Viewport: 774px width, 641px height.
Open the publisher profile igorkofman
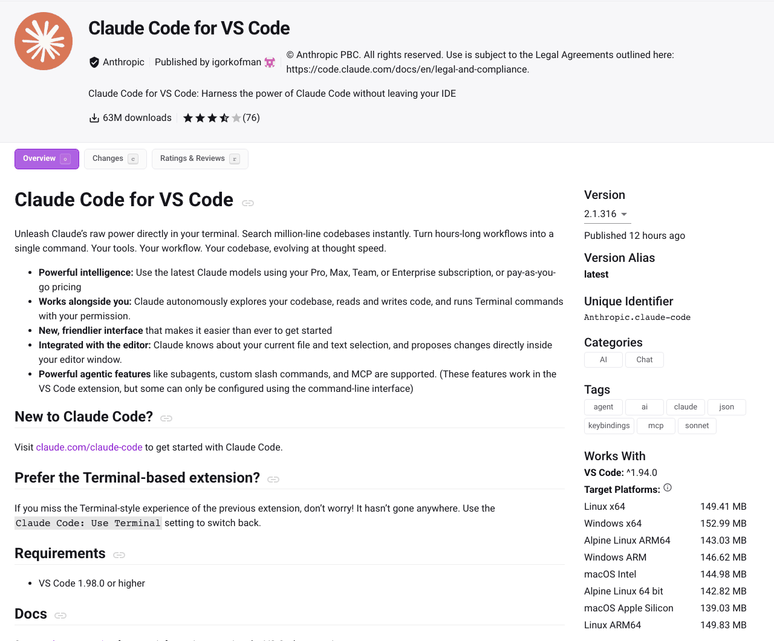click(236, 62)
